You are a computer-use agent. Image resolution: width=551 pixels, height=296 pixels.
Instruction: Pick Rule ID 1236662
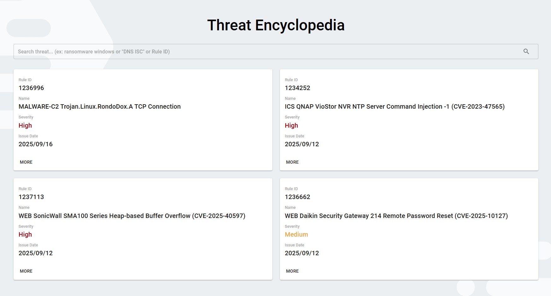tap(297, 197)
